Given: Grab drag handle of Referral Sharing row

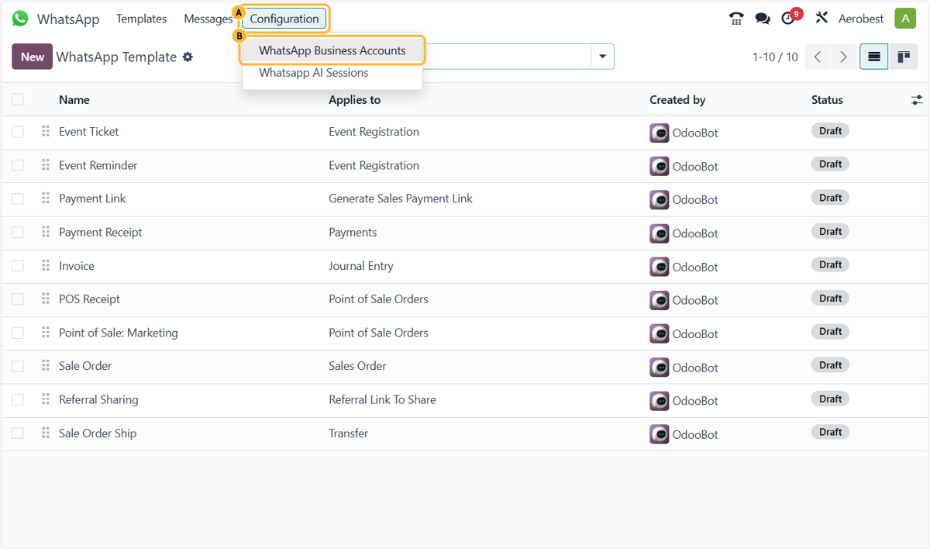Looking at the screenshot, I should click(x=46, y=399).
